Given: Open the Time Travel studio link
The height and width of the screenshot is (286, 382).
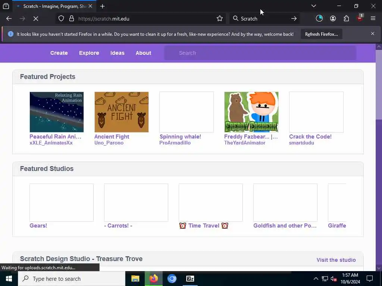Looking at the screenshot, I should coord(204,225).
